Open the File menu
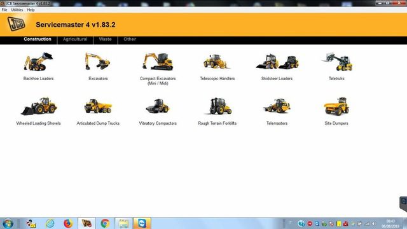Image resolution: width=407 pixels, height=229 pixels. 4,10
